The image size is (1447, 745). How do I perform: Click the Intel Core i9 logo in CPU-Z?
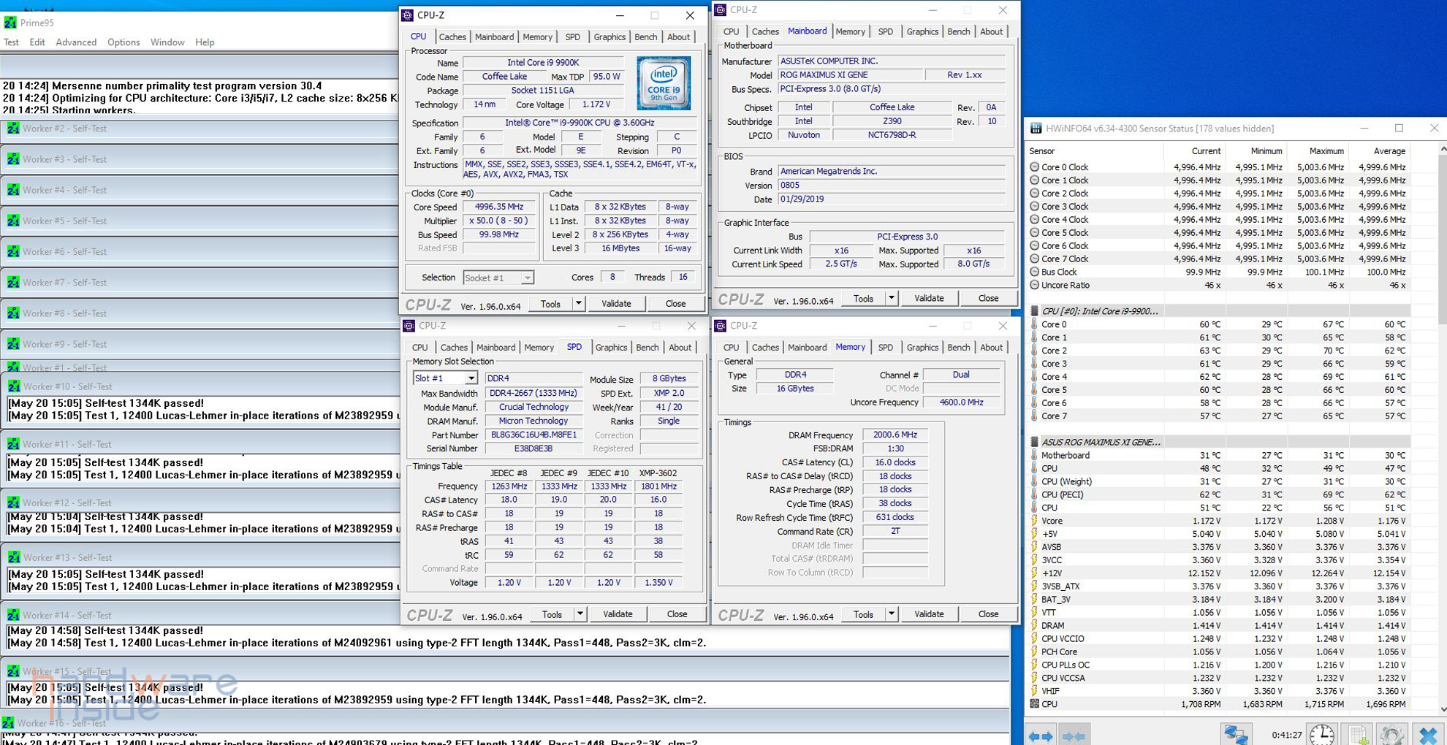pyautogui.click(x=664, y=83)
